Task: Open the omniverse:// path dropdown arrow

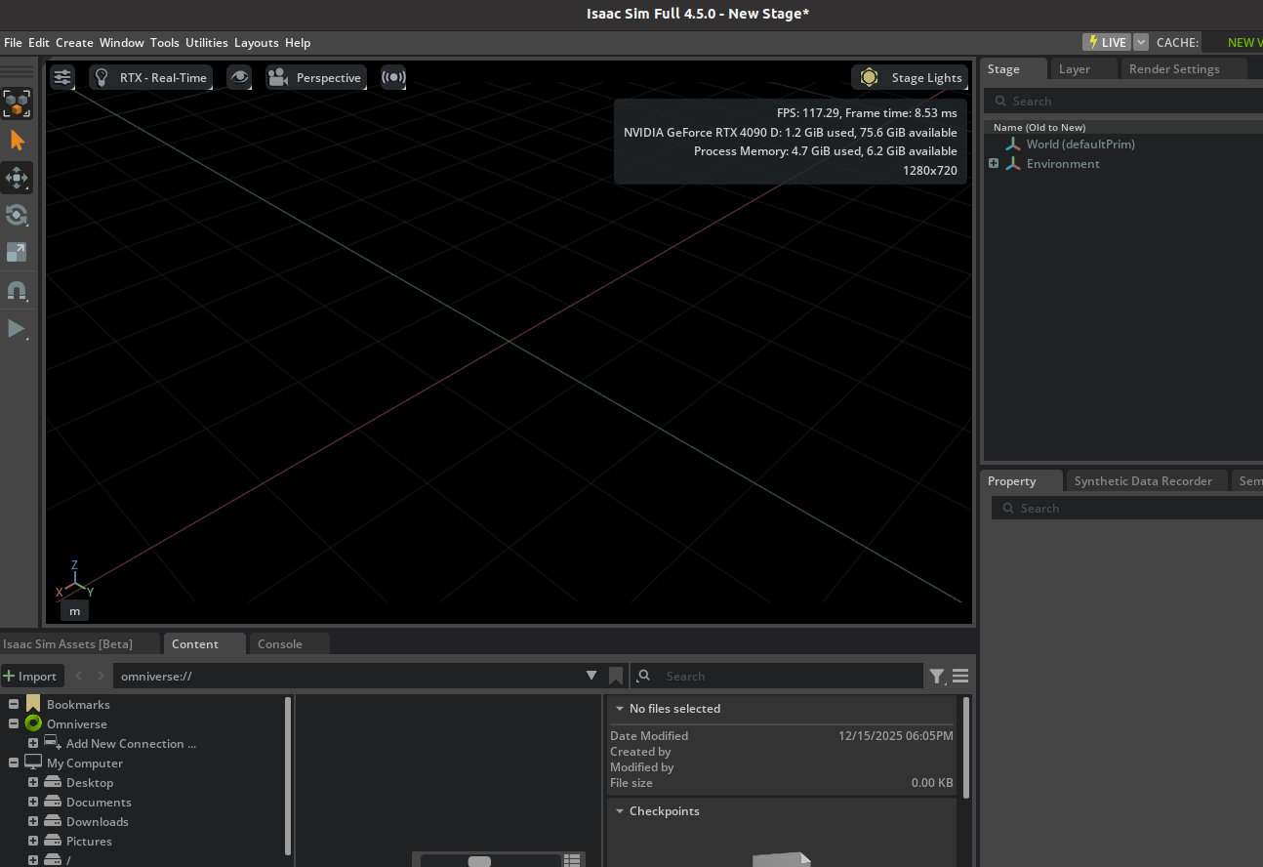Action: pos(591,676)
